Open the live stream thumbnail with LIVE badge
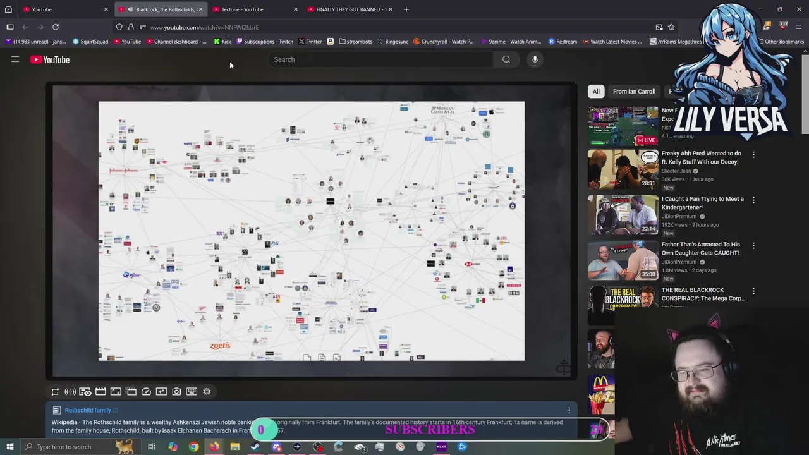This screenshot has height=455, width=809. click(623, 125)
